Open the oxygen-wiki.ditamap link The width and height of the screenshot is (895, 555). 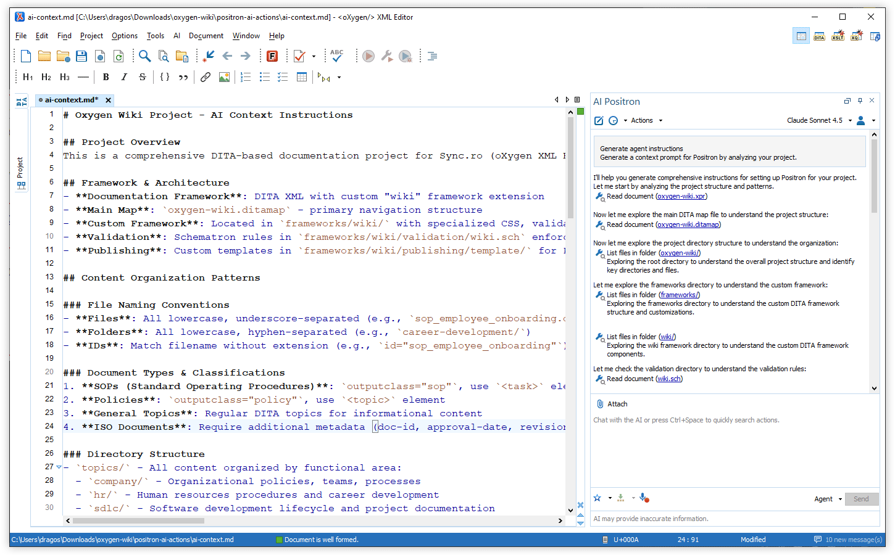pyautogui.click(x=688, y=225)
